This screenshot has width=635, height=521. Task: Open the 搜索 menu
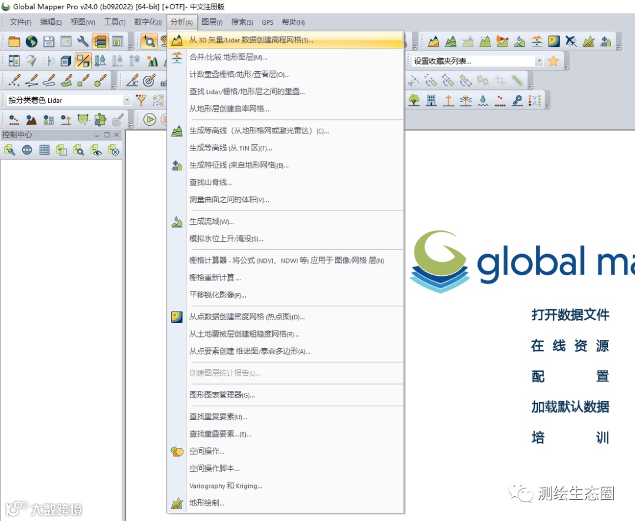point(242,22)
